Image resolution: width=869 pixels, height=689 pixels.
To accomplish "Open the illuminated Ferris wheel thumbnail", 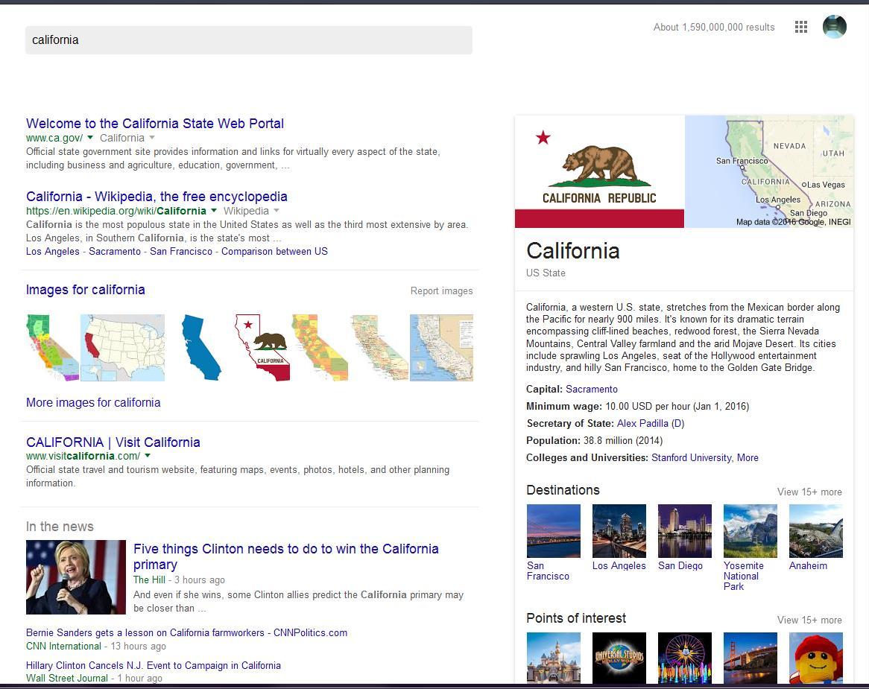I will (x=685, y=658).
